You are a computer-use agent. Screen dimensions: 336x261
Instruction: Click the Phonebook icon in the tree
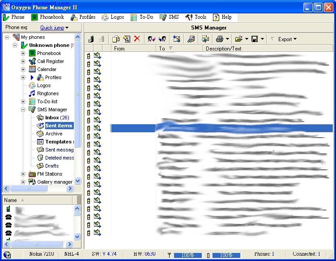point(32,53)
